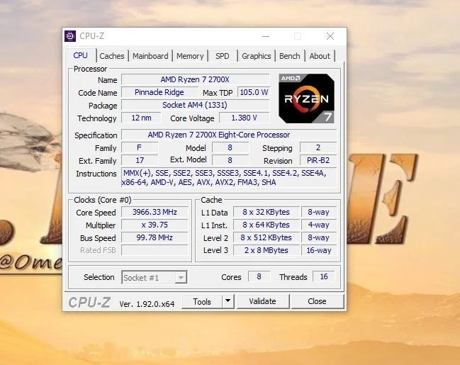
Task: Click the Revision value PiR-B2
Action: click(318, 160)
